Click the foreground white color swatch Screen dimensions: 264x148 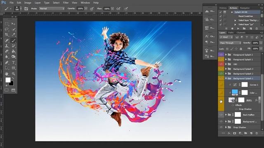click(8, 80)
